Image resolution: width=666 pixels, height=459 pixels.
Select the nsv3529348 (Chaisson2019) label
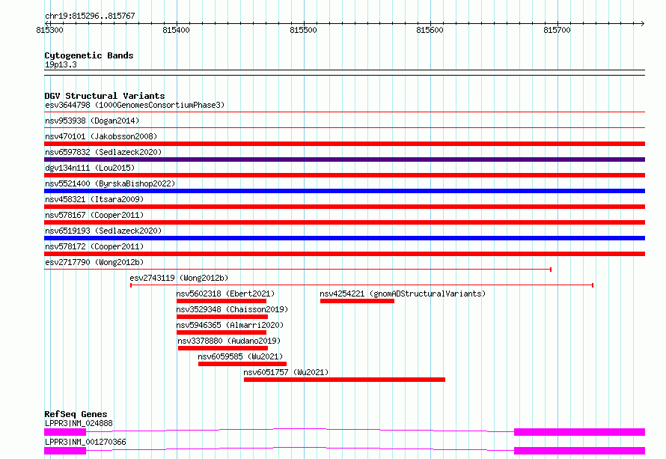coord(232,309)
